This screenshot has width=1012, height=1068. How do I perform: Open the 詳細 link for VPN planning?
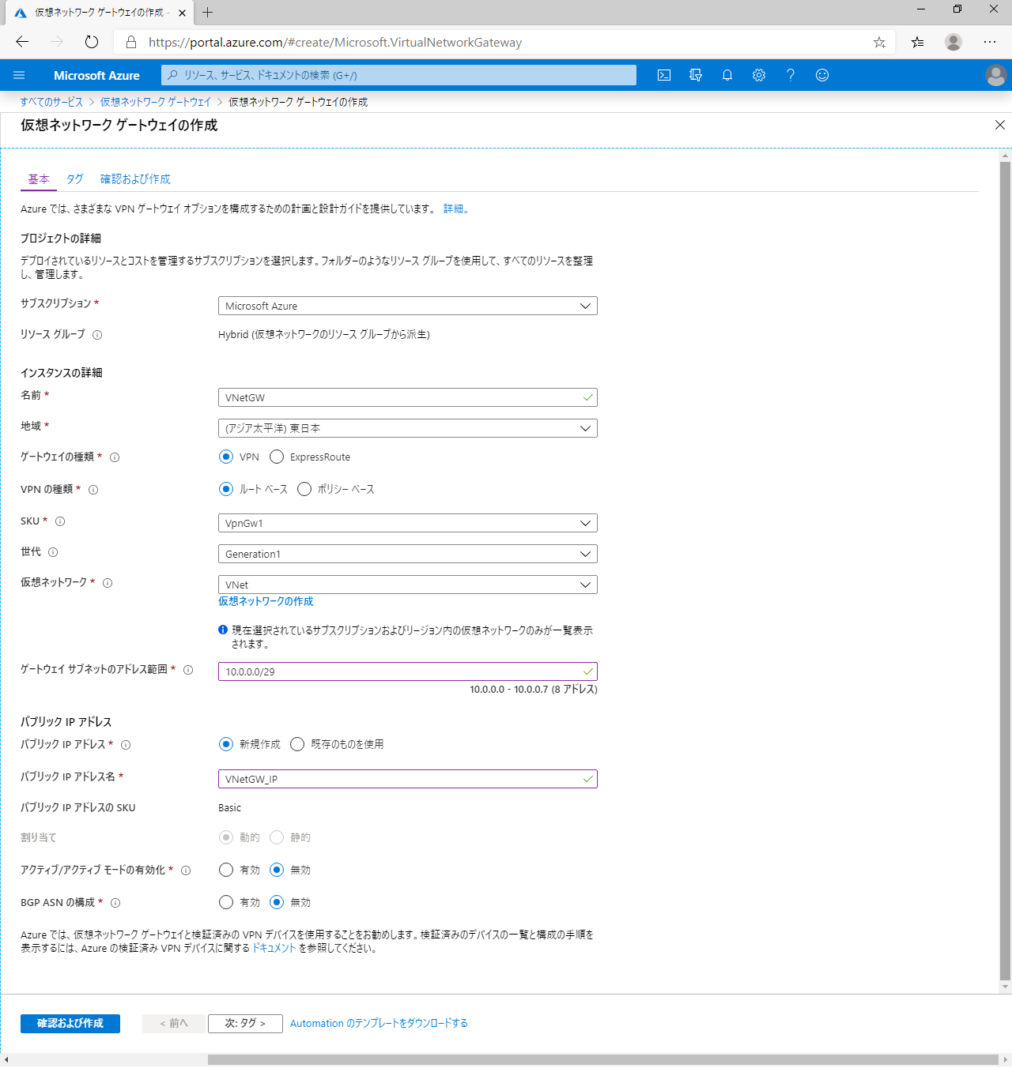(x=455, y=209)
